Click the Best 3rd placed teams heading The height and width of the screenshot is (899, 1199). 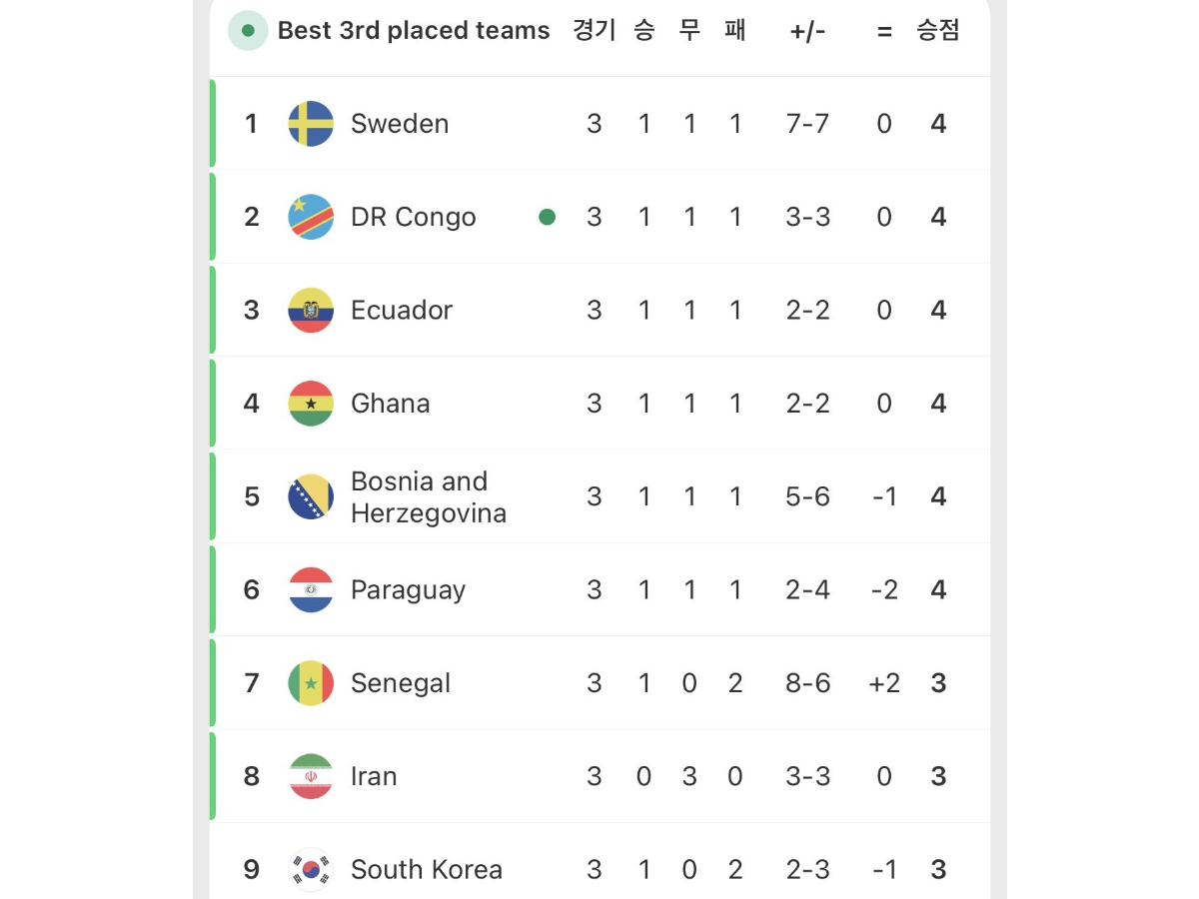tap(414, 31)
